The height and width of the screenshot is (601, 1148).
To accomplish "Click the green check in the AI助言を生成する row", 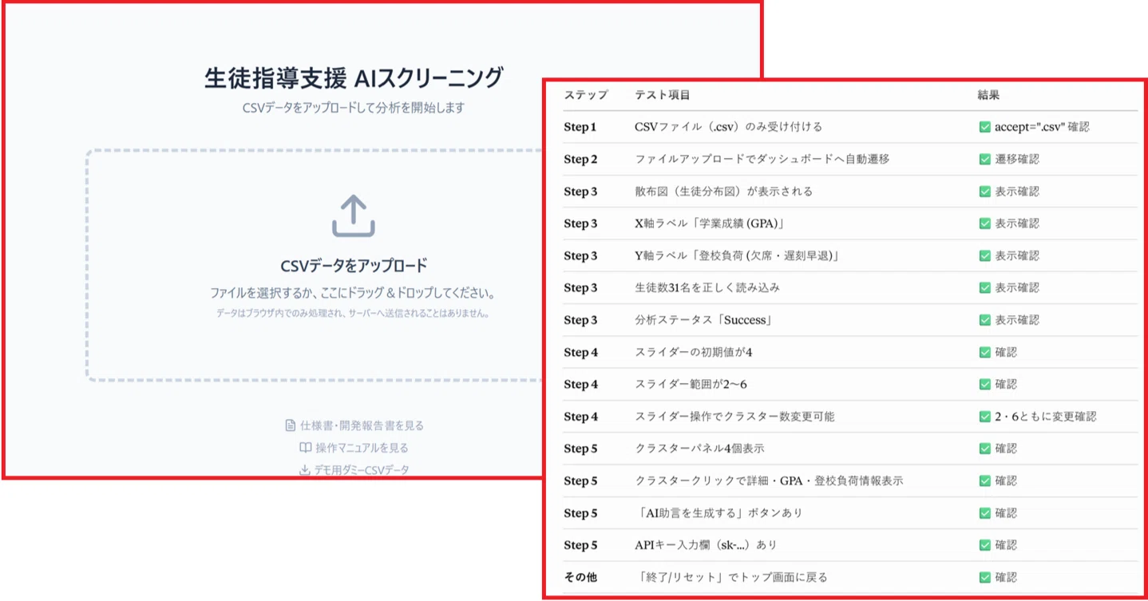I will [985, 513].
